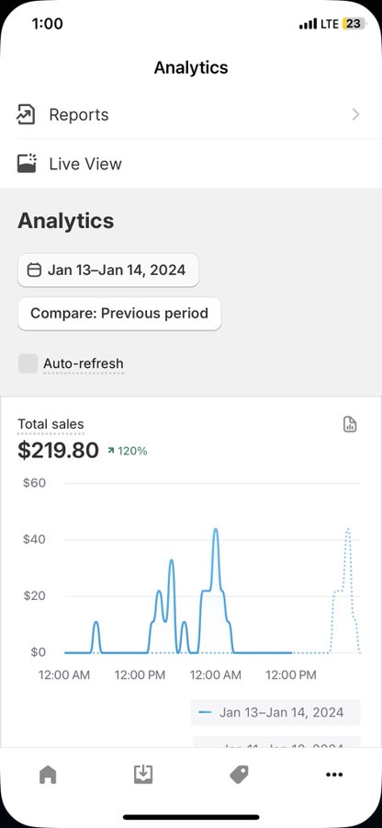Go to the Home tab icon
This screenshot has width=382, height=828.
tap(48, 775)
